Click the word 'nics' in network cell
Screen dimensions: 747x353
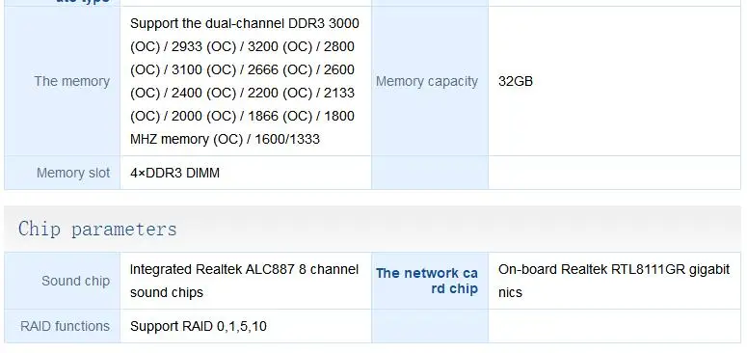(x=510, y=292)
